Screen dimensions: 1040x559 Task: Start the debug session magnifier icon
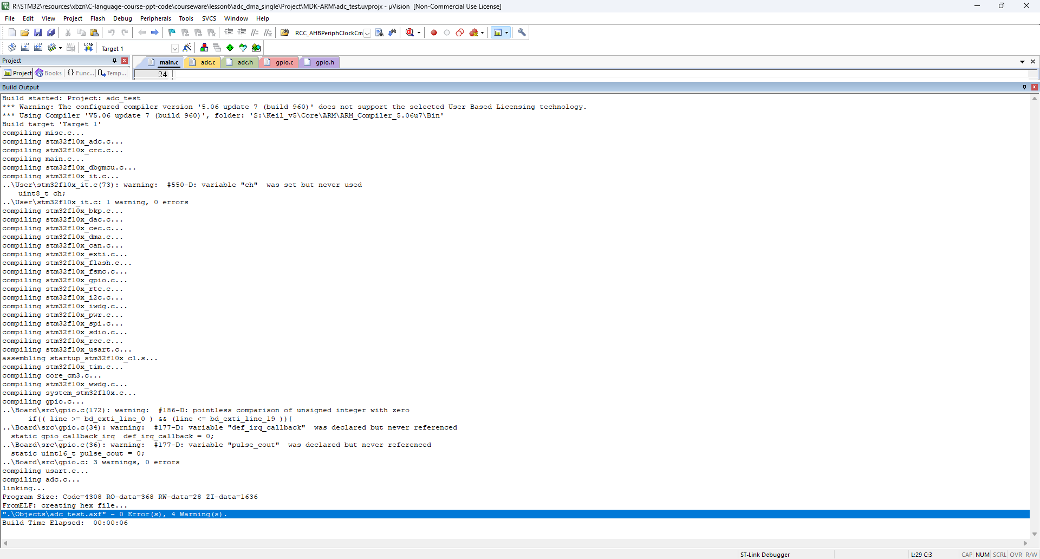coord(410,32)
